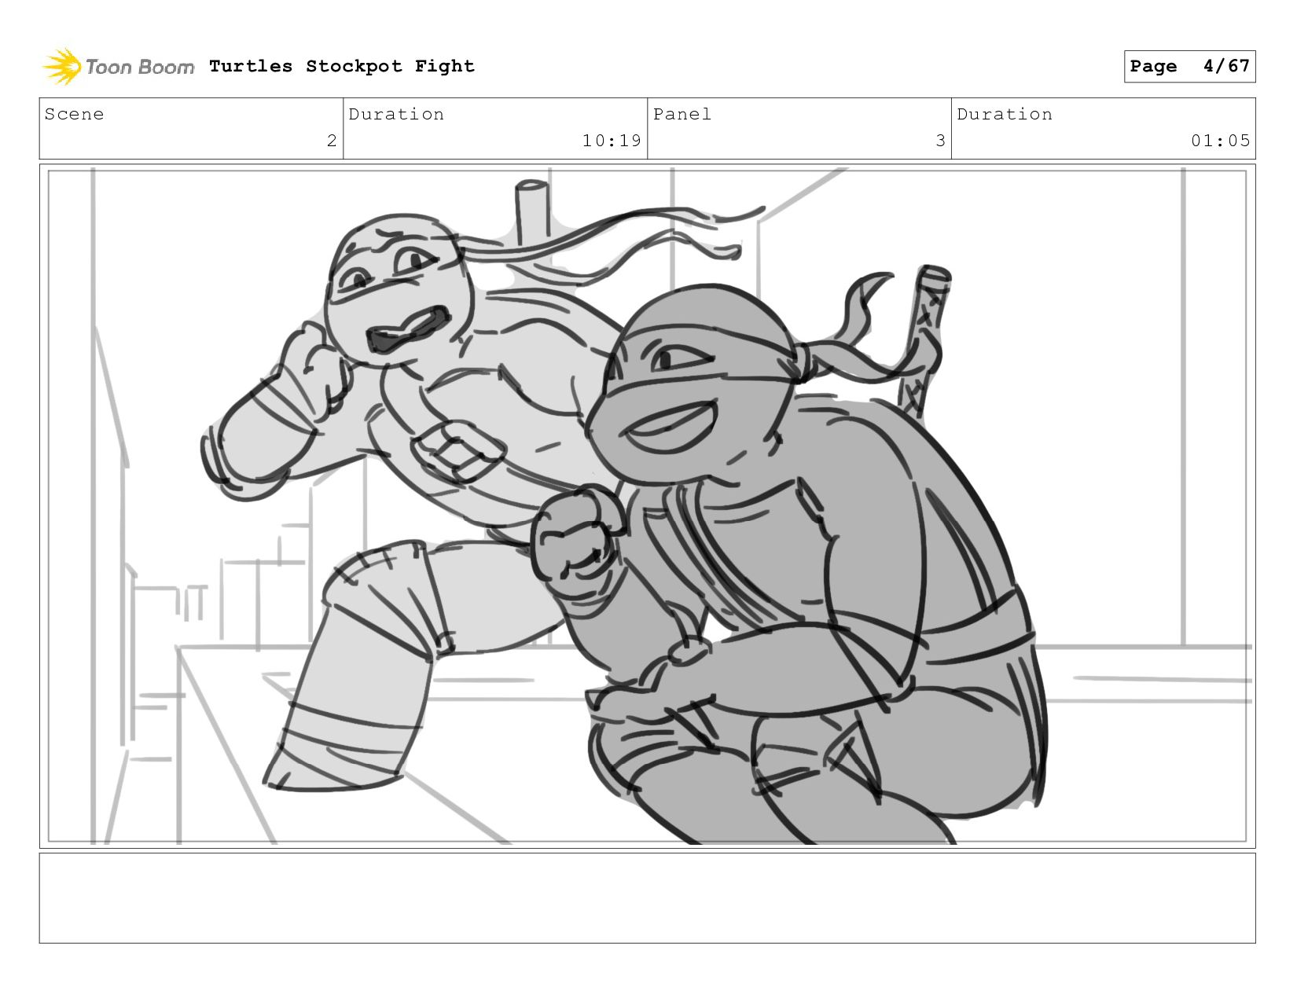
Task: Select the title 'Turtles Stockpot Fight'
Action: [342, 67]
